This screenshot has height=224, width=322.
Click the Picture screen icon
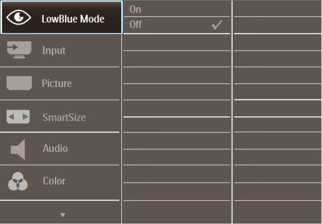click(19, 83)
